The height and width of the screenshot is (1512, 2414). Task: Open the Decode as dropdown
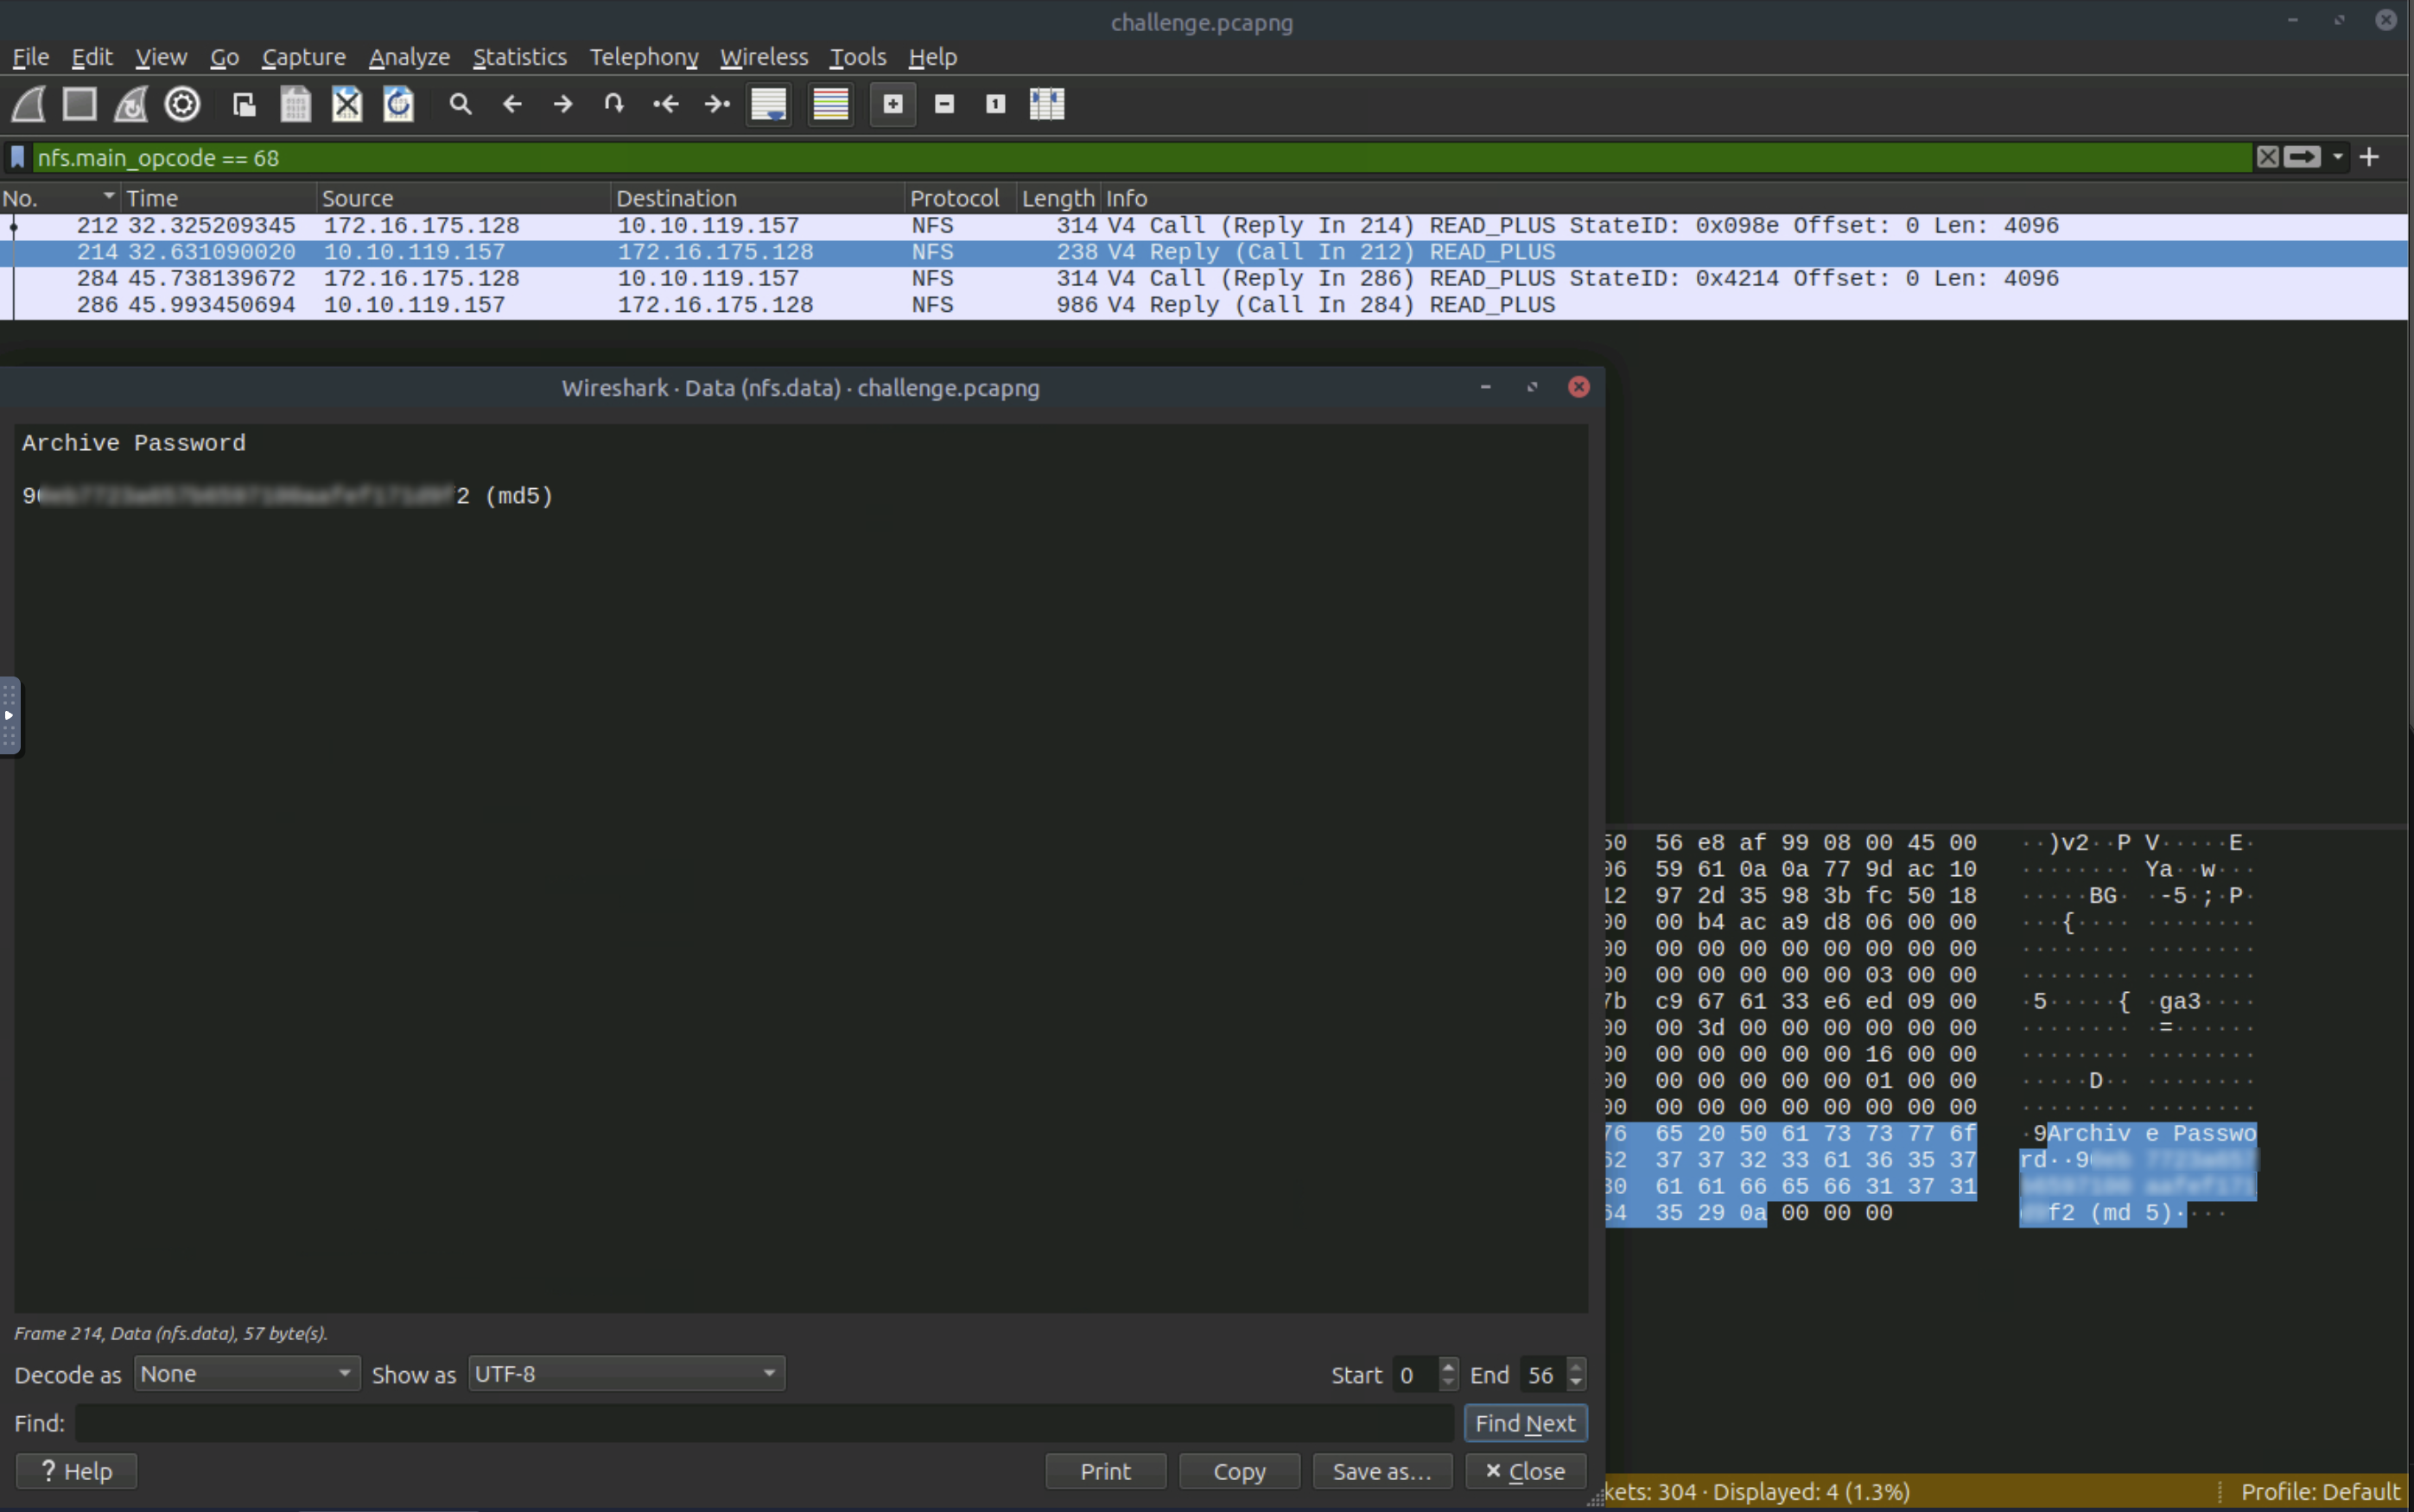pos(247,1374)
